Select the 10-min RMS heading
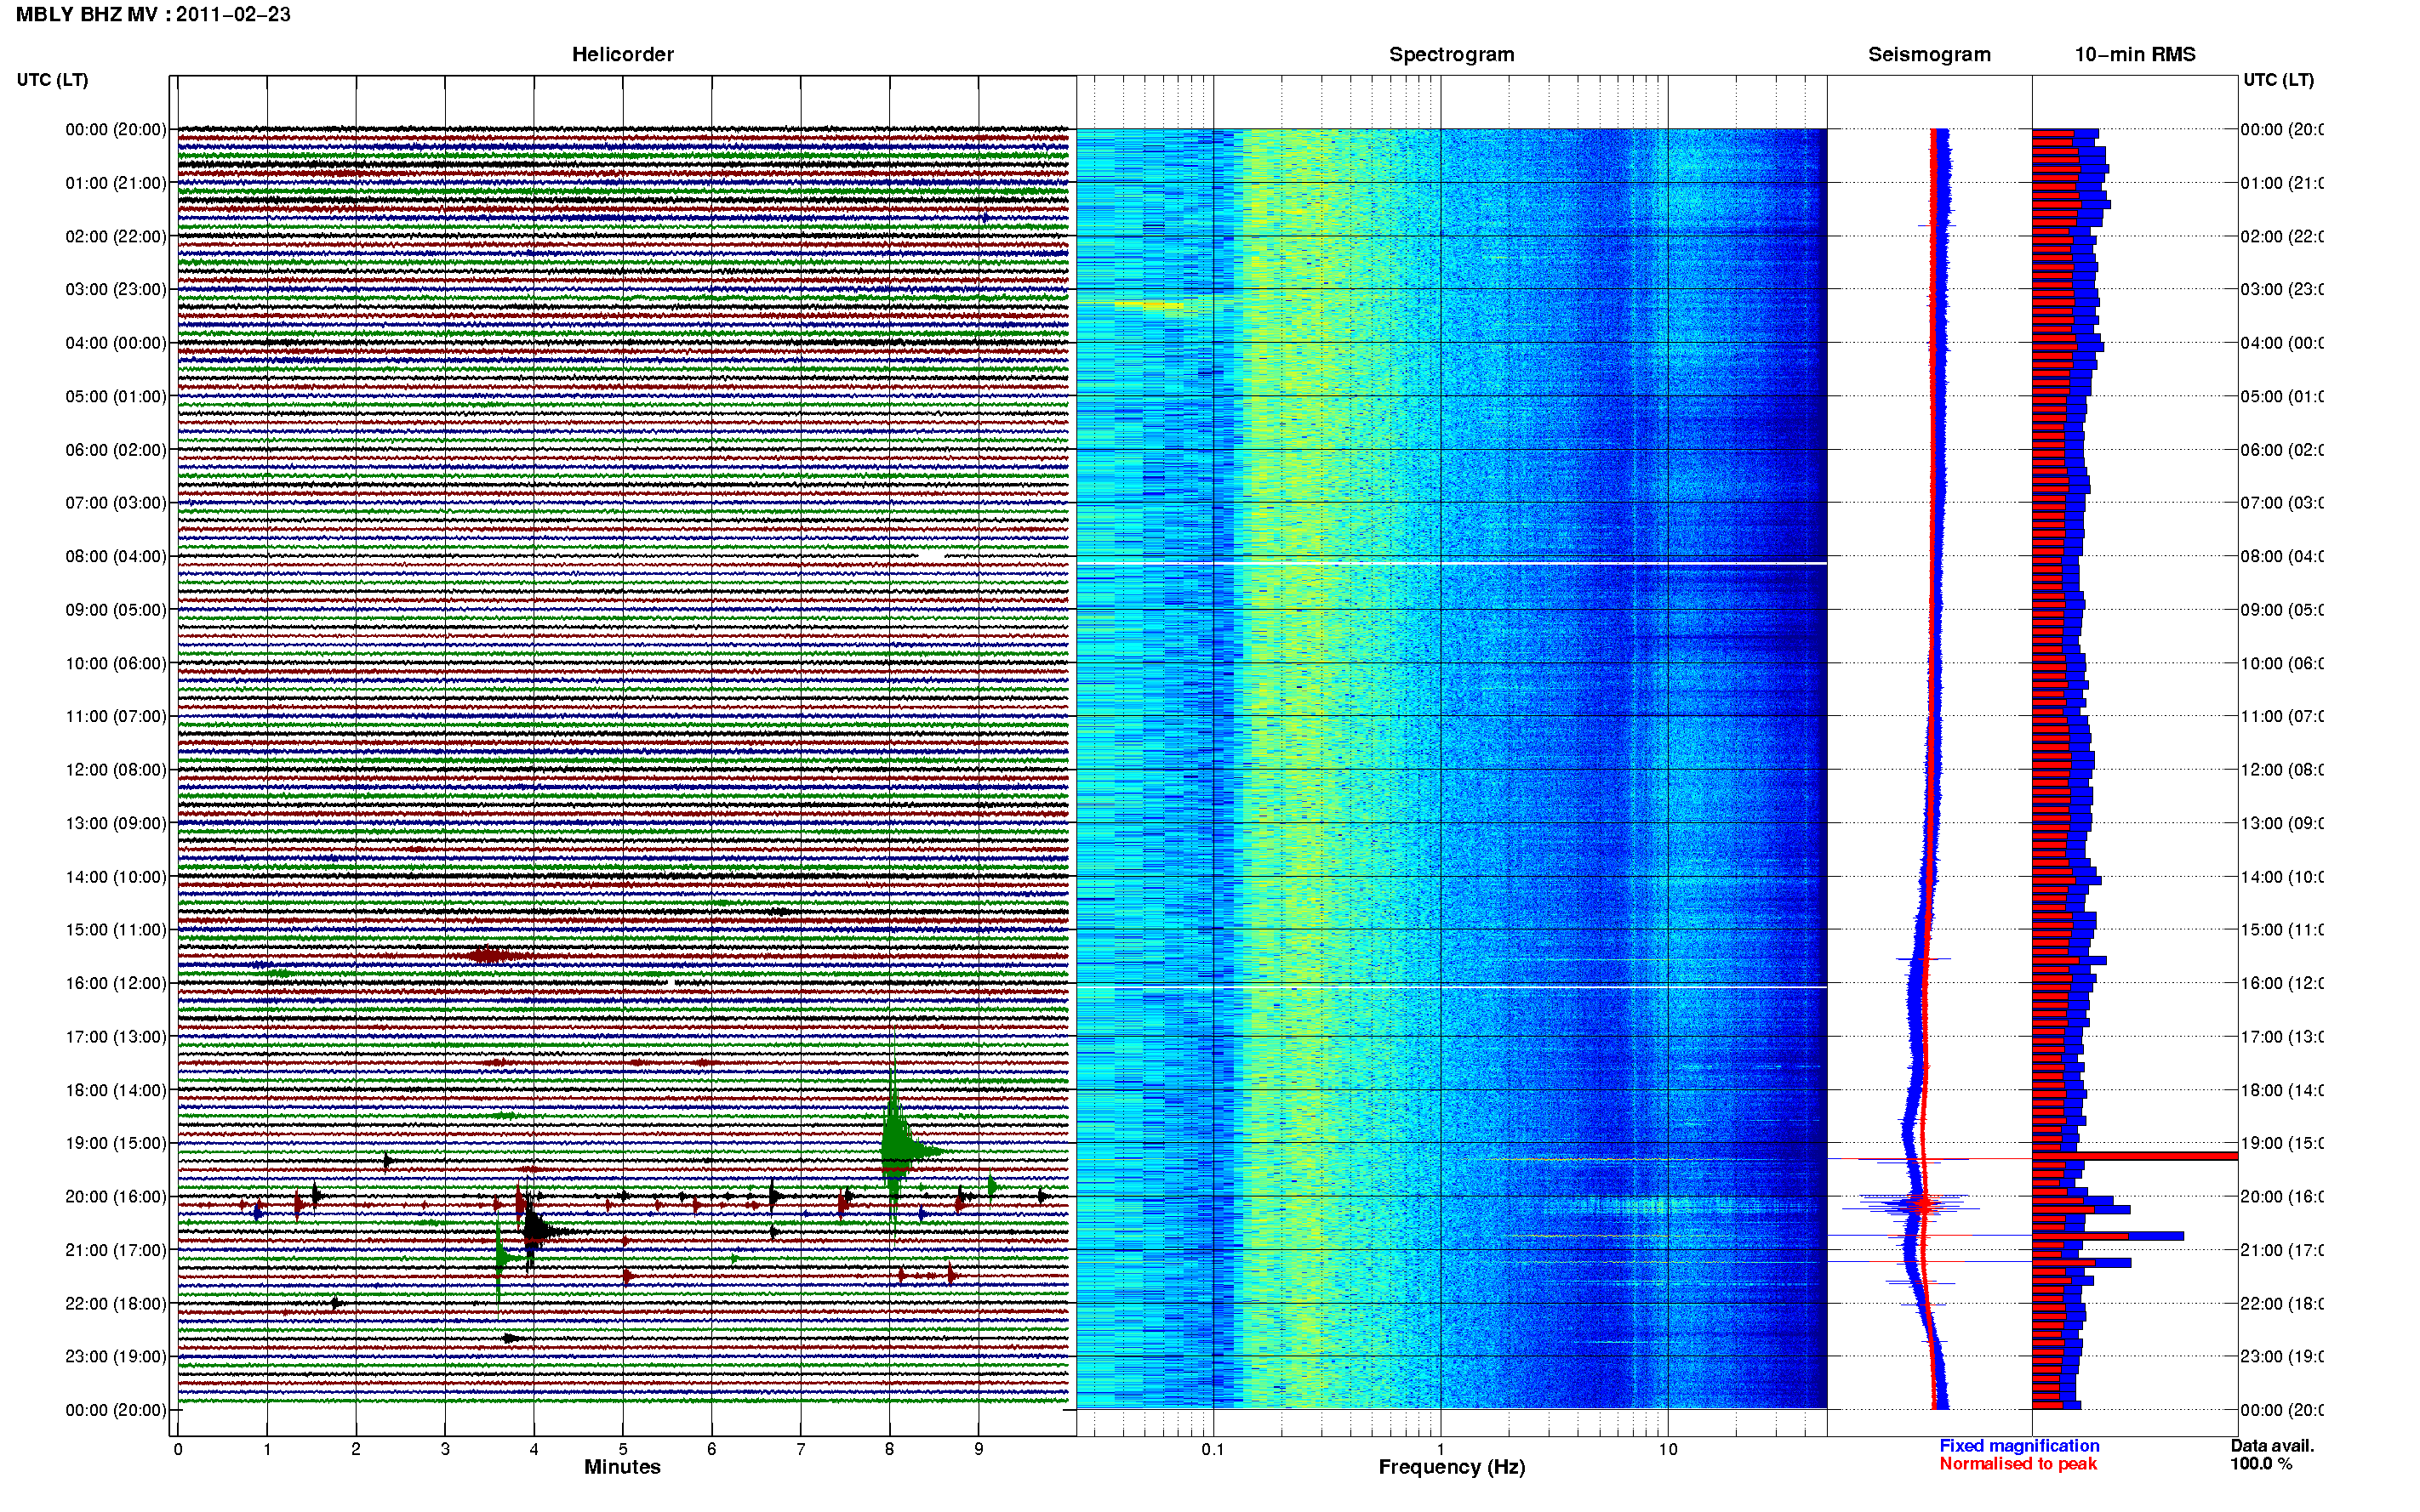Viewport: 2420px width, 1512px height. tap(2134, 55)
